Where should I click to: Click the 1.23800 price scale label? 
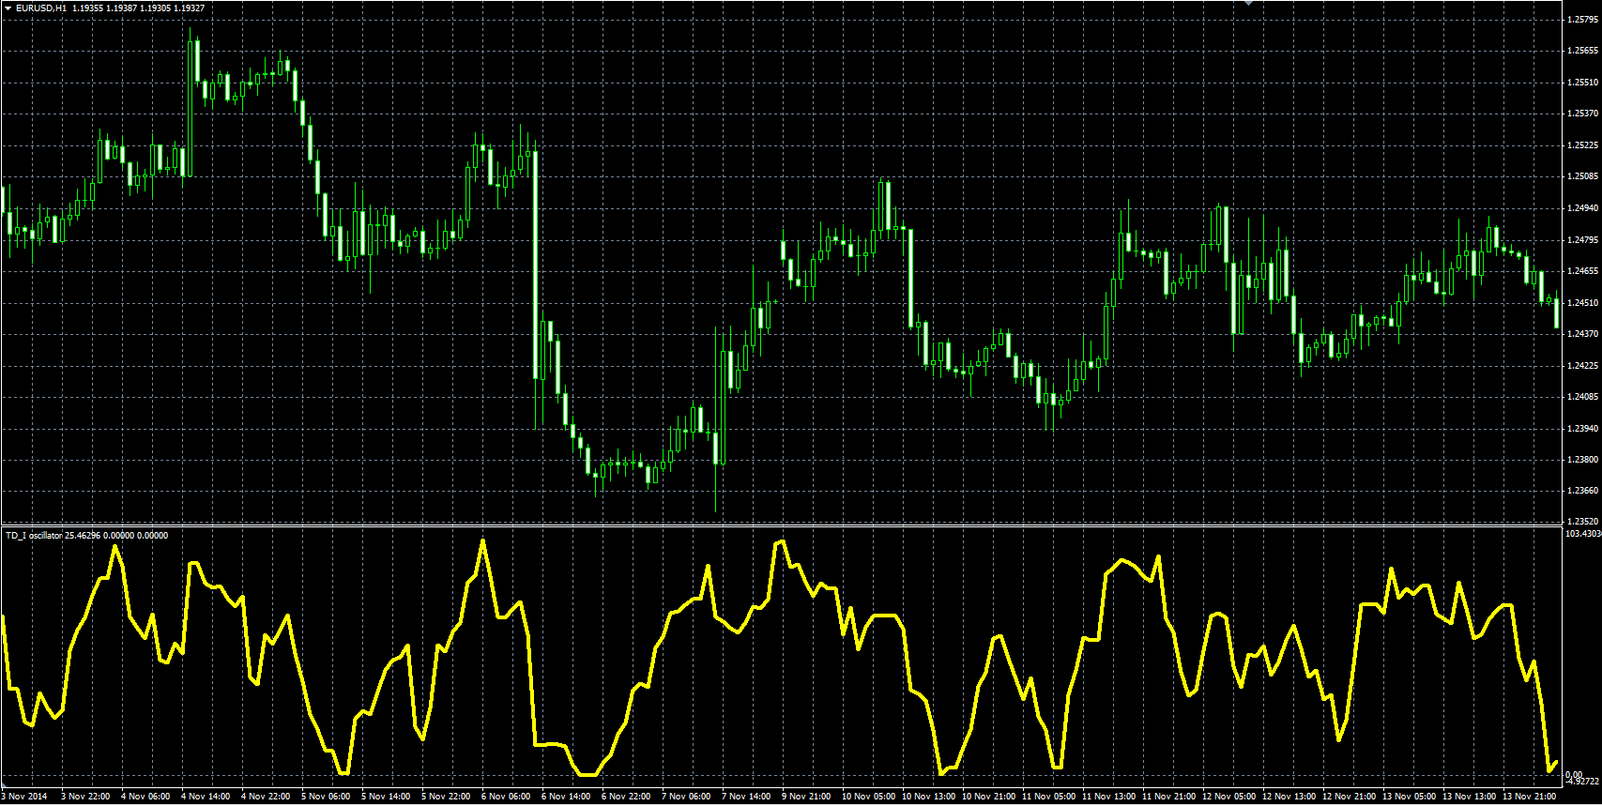(1582, 460)
